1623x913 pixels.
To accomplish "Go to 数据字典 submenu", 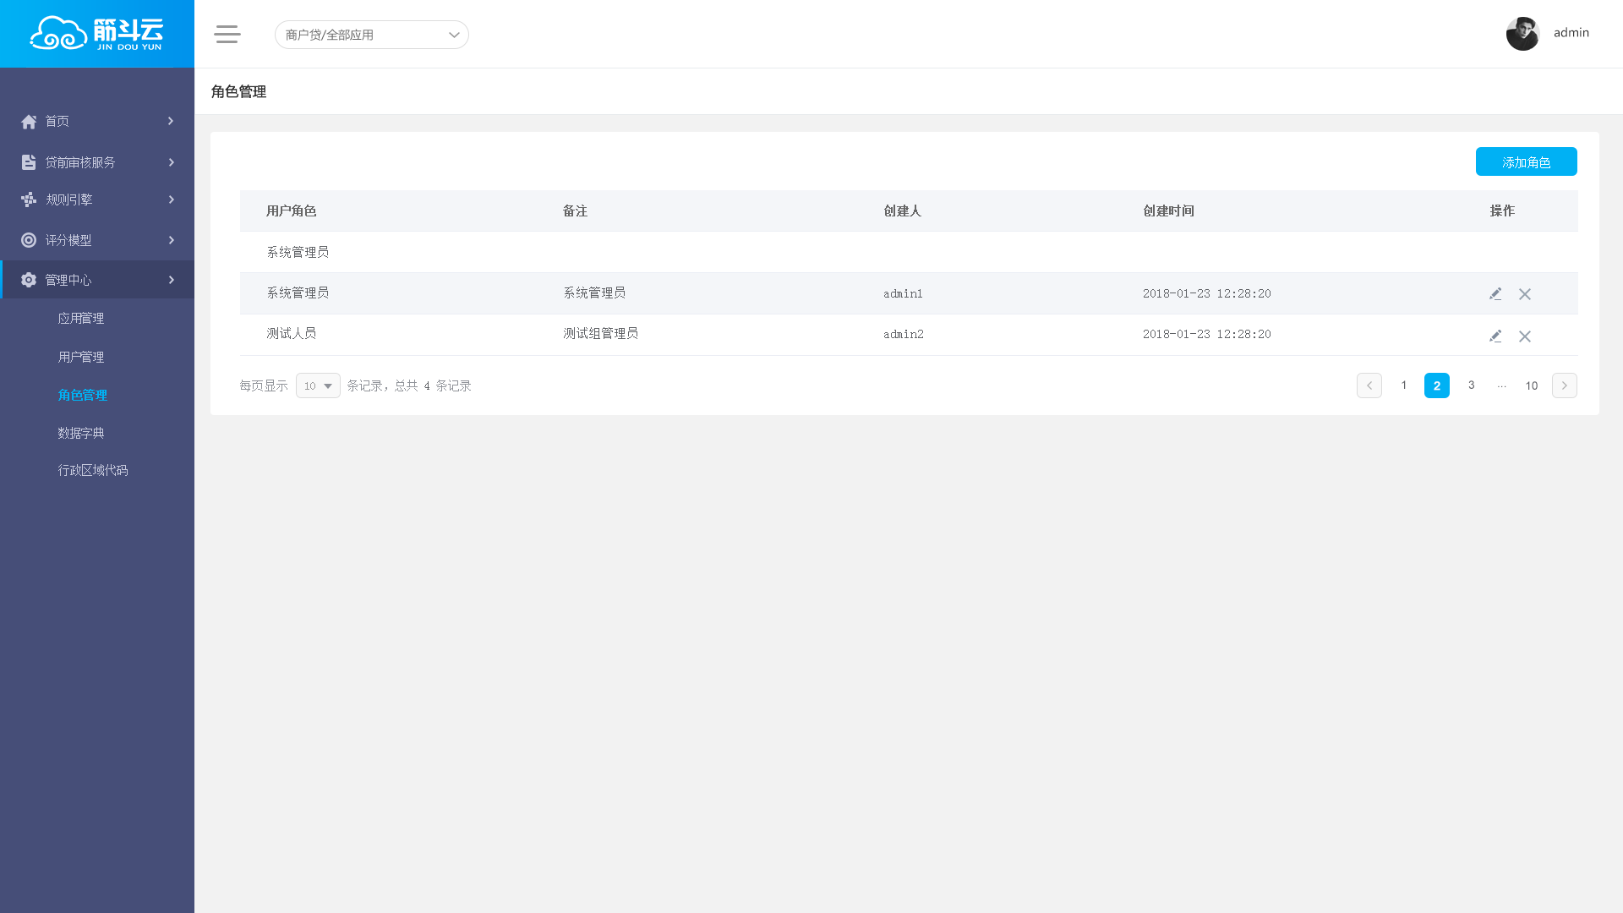I will tap(81, 434).
